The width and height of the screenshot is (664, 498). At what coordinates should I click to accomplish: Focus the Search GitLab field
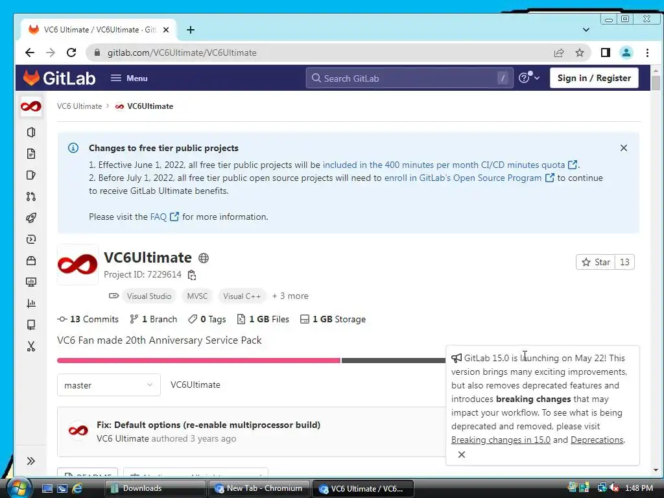click(x=409, y=78)
